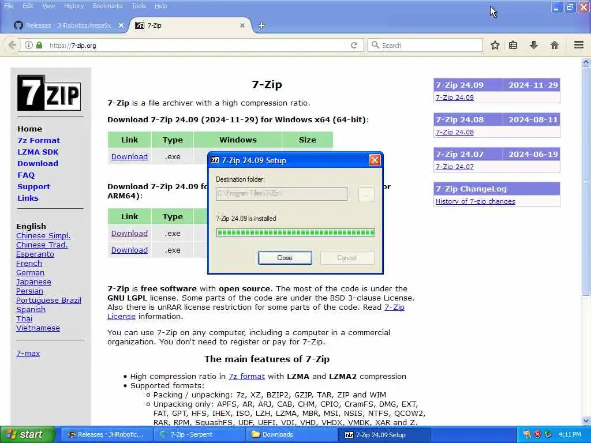Go to home page via house icon
The width and height of the screenshot is (591, 443).
[555, 45]
